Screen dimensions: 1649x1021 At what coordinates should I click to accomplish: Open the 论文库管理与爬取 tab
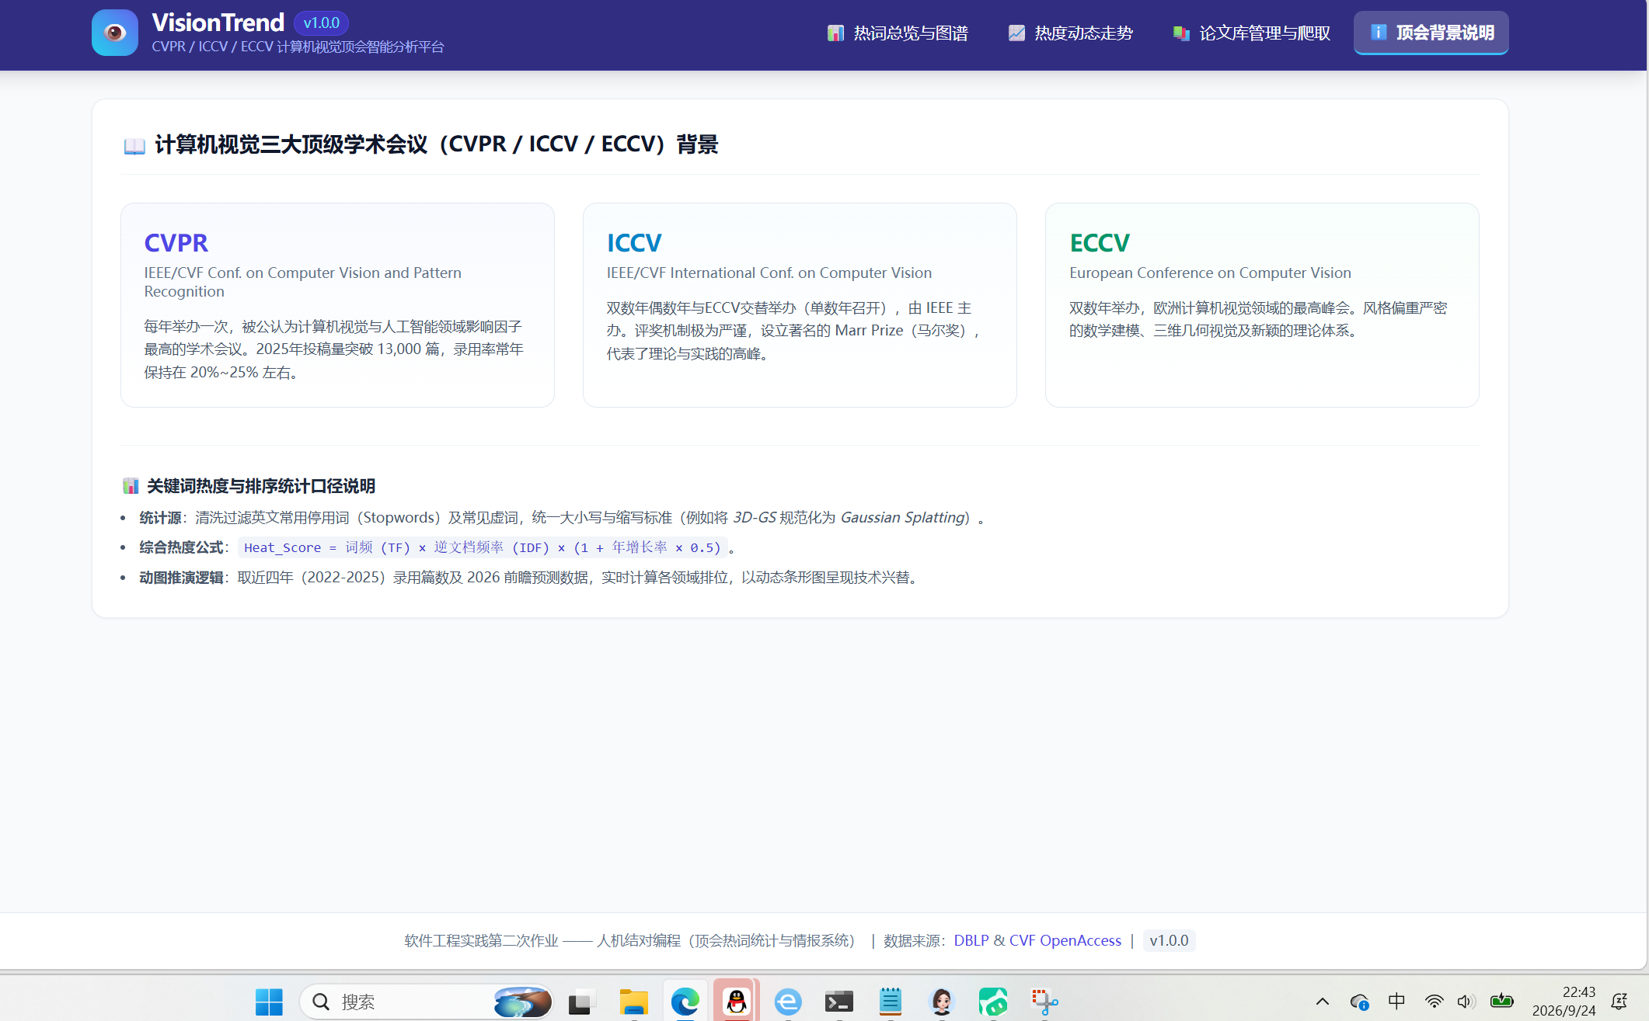click(1251, 33)
